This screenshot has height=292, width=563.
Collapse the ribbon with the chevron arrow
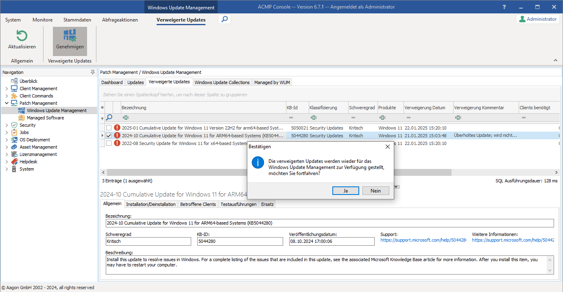(555, 60)
